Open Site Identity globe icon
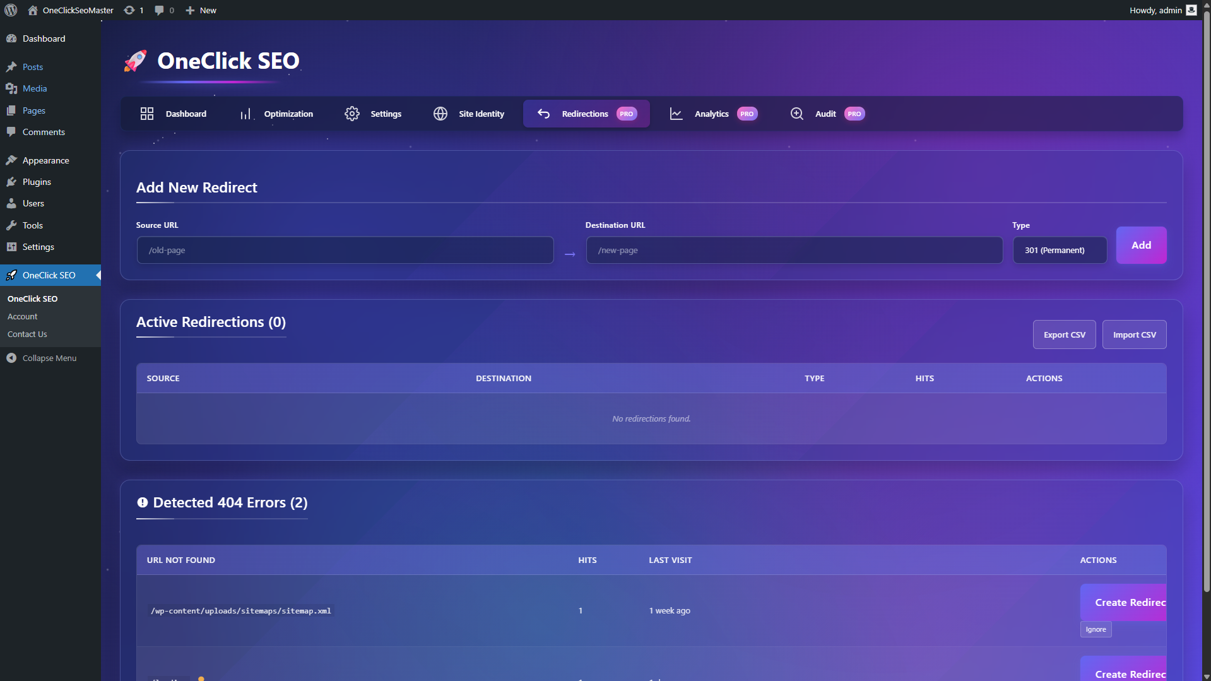This screenshot has height=681, width=1211. pos(440,114)
